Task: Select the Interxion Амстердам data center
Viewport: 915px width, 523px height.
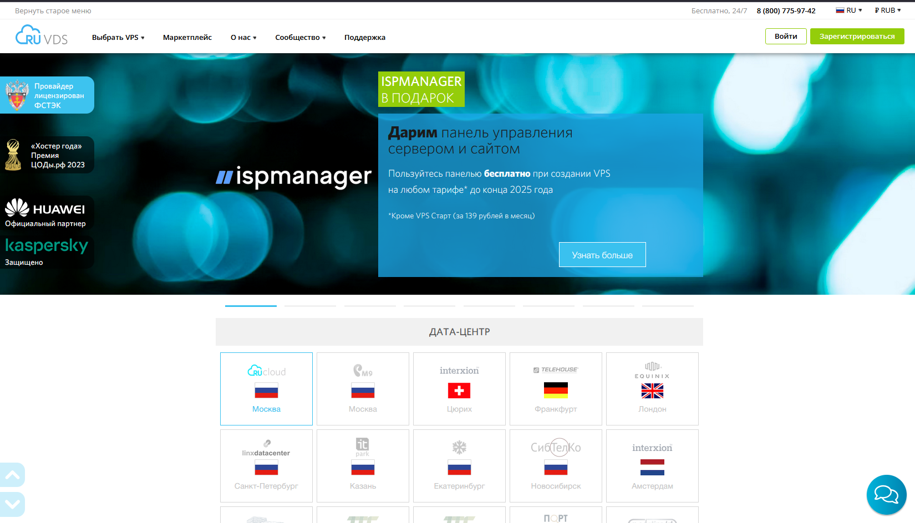Action: 652,466
